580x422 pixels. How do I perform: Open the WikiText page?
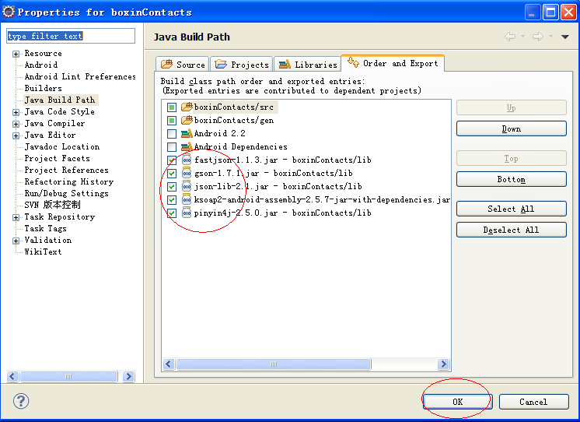point(44,252)
